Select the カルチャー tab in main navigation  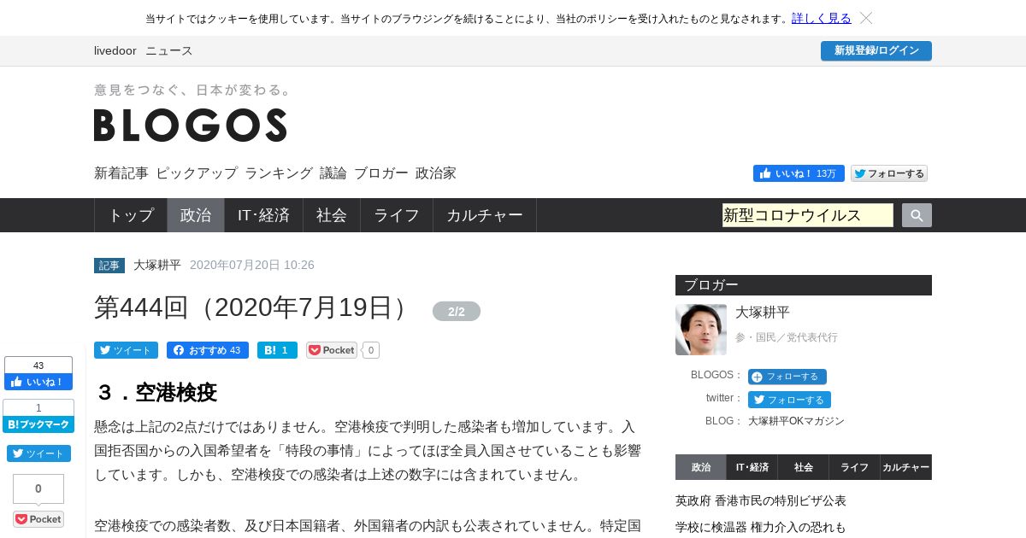485,215
